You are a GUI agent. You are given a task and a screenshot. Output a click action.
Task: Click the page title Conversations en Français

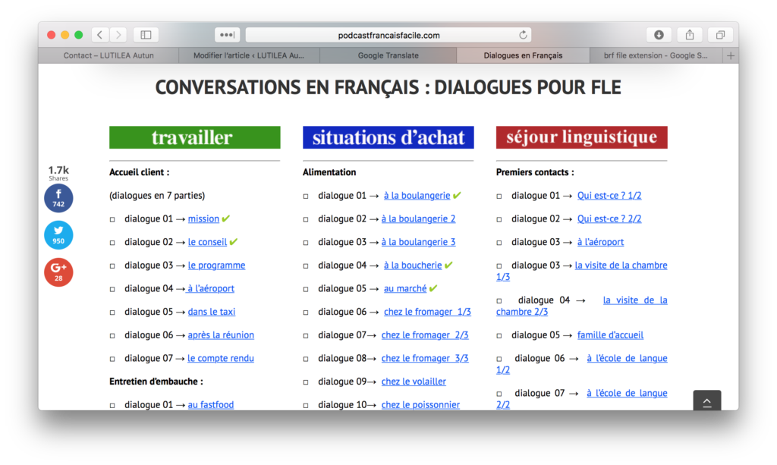(388, 87)
